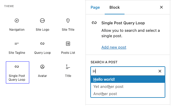Insert the Query Loop block
This screenshot has width=171, height=108.
42,48
